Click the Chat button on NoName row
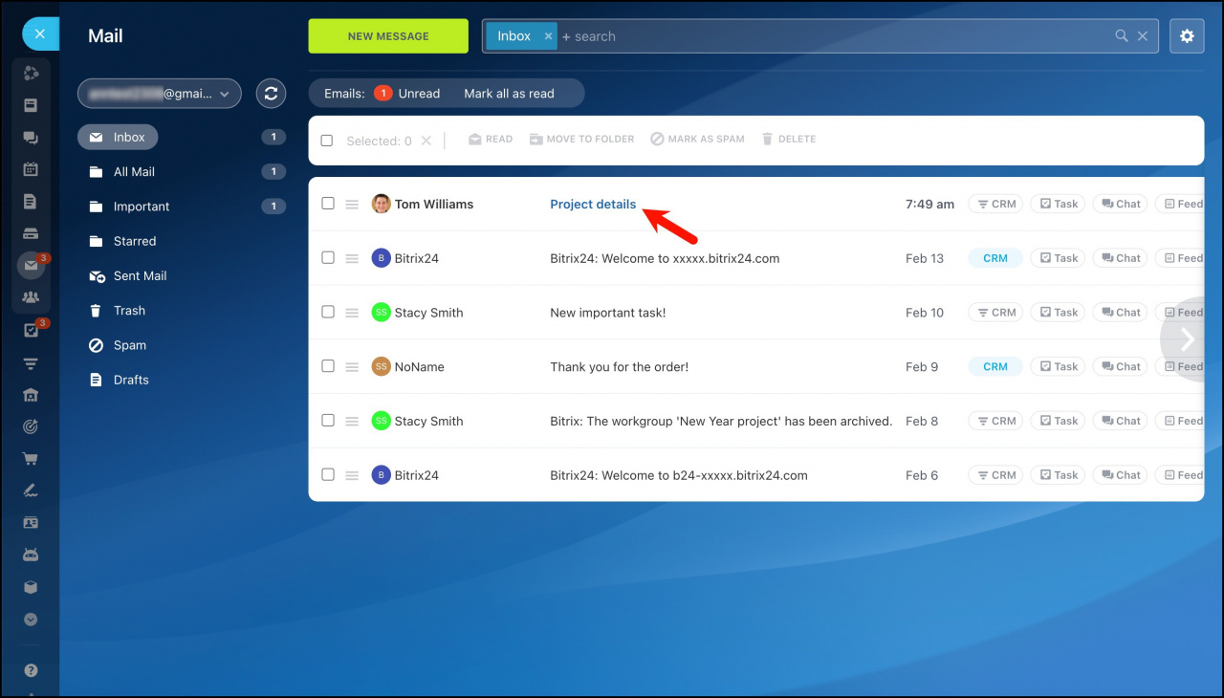The height and width of the screenshot is (698, 1224). 1121,366
